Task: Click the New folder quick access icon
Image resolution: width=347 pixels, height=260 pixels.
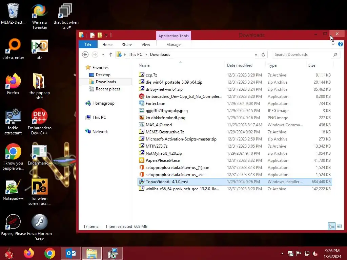Action: (x=100, y=35)
